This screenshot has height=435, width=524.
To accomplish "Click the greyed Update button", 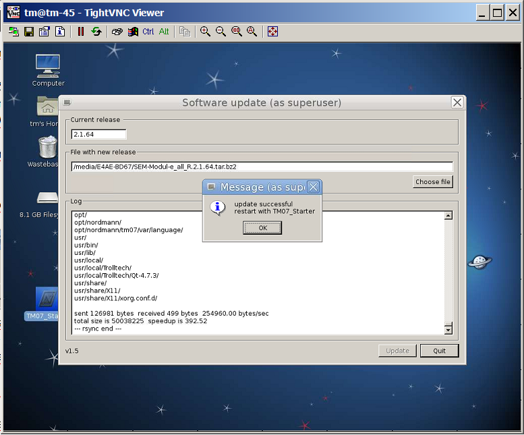I will coord(397,351).
